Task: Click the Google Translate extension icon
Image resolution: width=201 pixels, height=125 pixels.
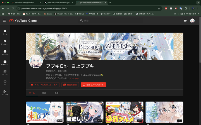Action: tap(181, 8)
